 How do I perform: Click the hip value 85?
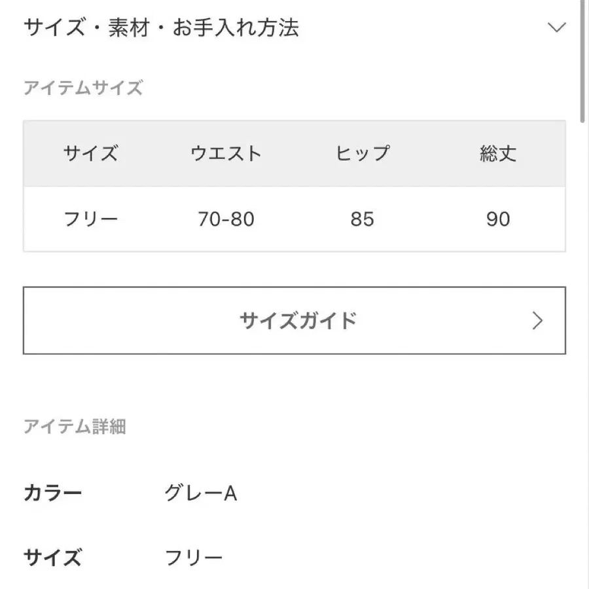pos(362,219)
